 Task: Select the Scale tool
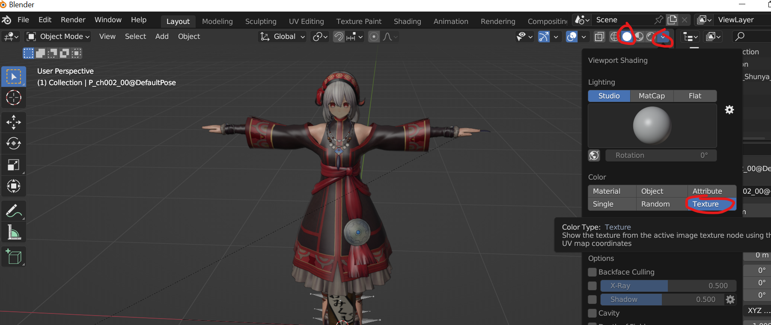click(14, 165)
